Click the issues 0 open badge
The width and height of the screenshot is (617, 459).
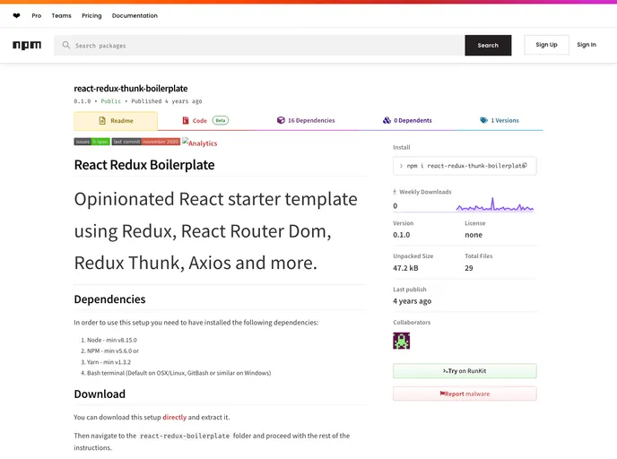(91, 142)
